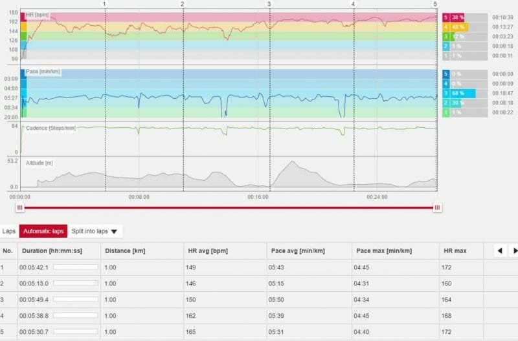Click the left handle of time range slider
The image size is (518, 341).
[x=20, y=207]
